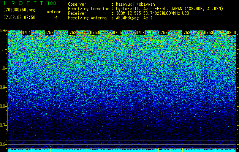This screenshot has width=239, height=152.
Task: Click the receiver ICOM IC-575 frequency text
Action: point(152,13)
